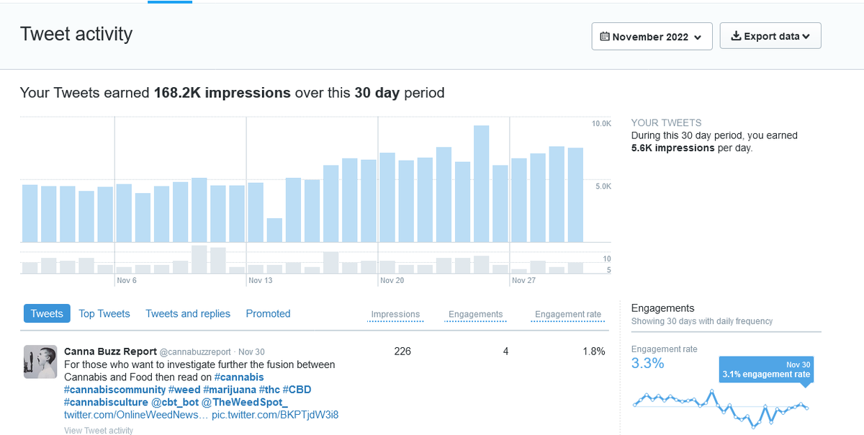This screenshot has height=435, width=864.
Task: Click the Nov 20 axis label
Action: [x=392, y=280]
